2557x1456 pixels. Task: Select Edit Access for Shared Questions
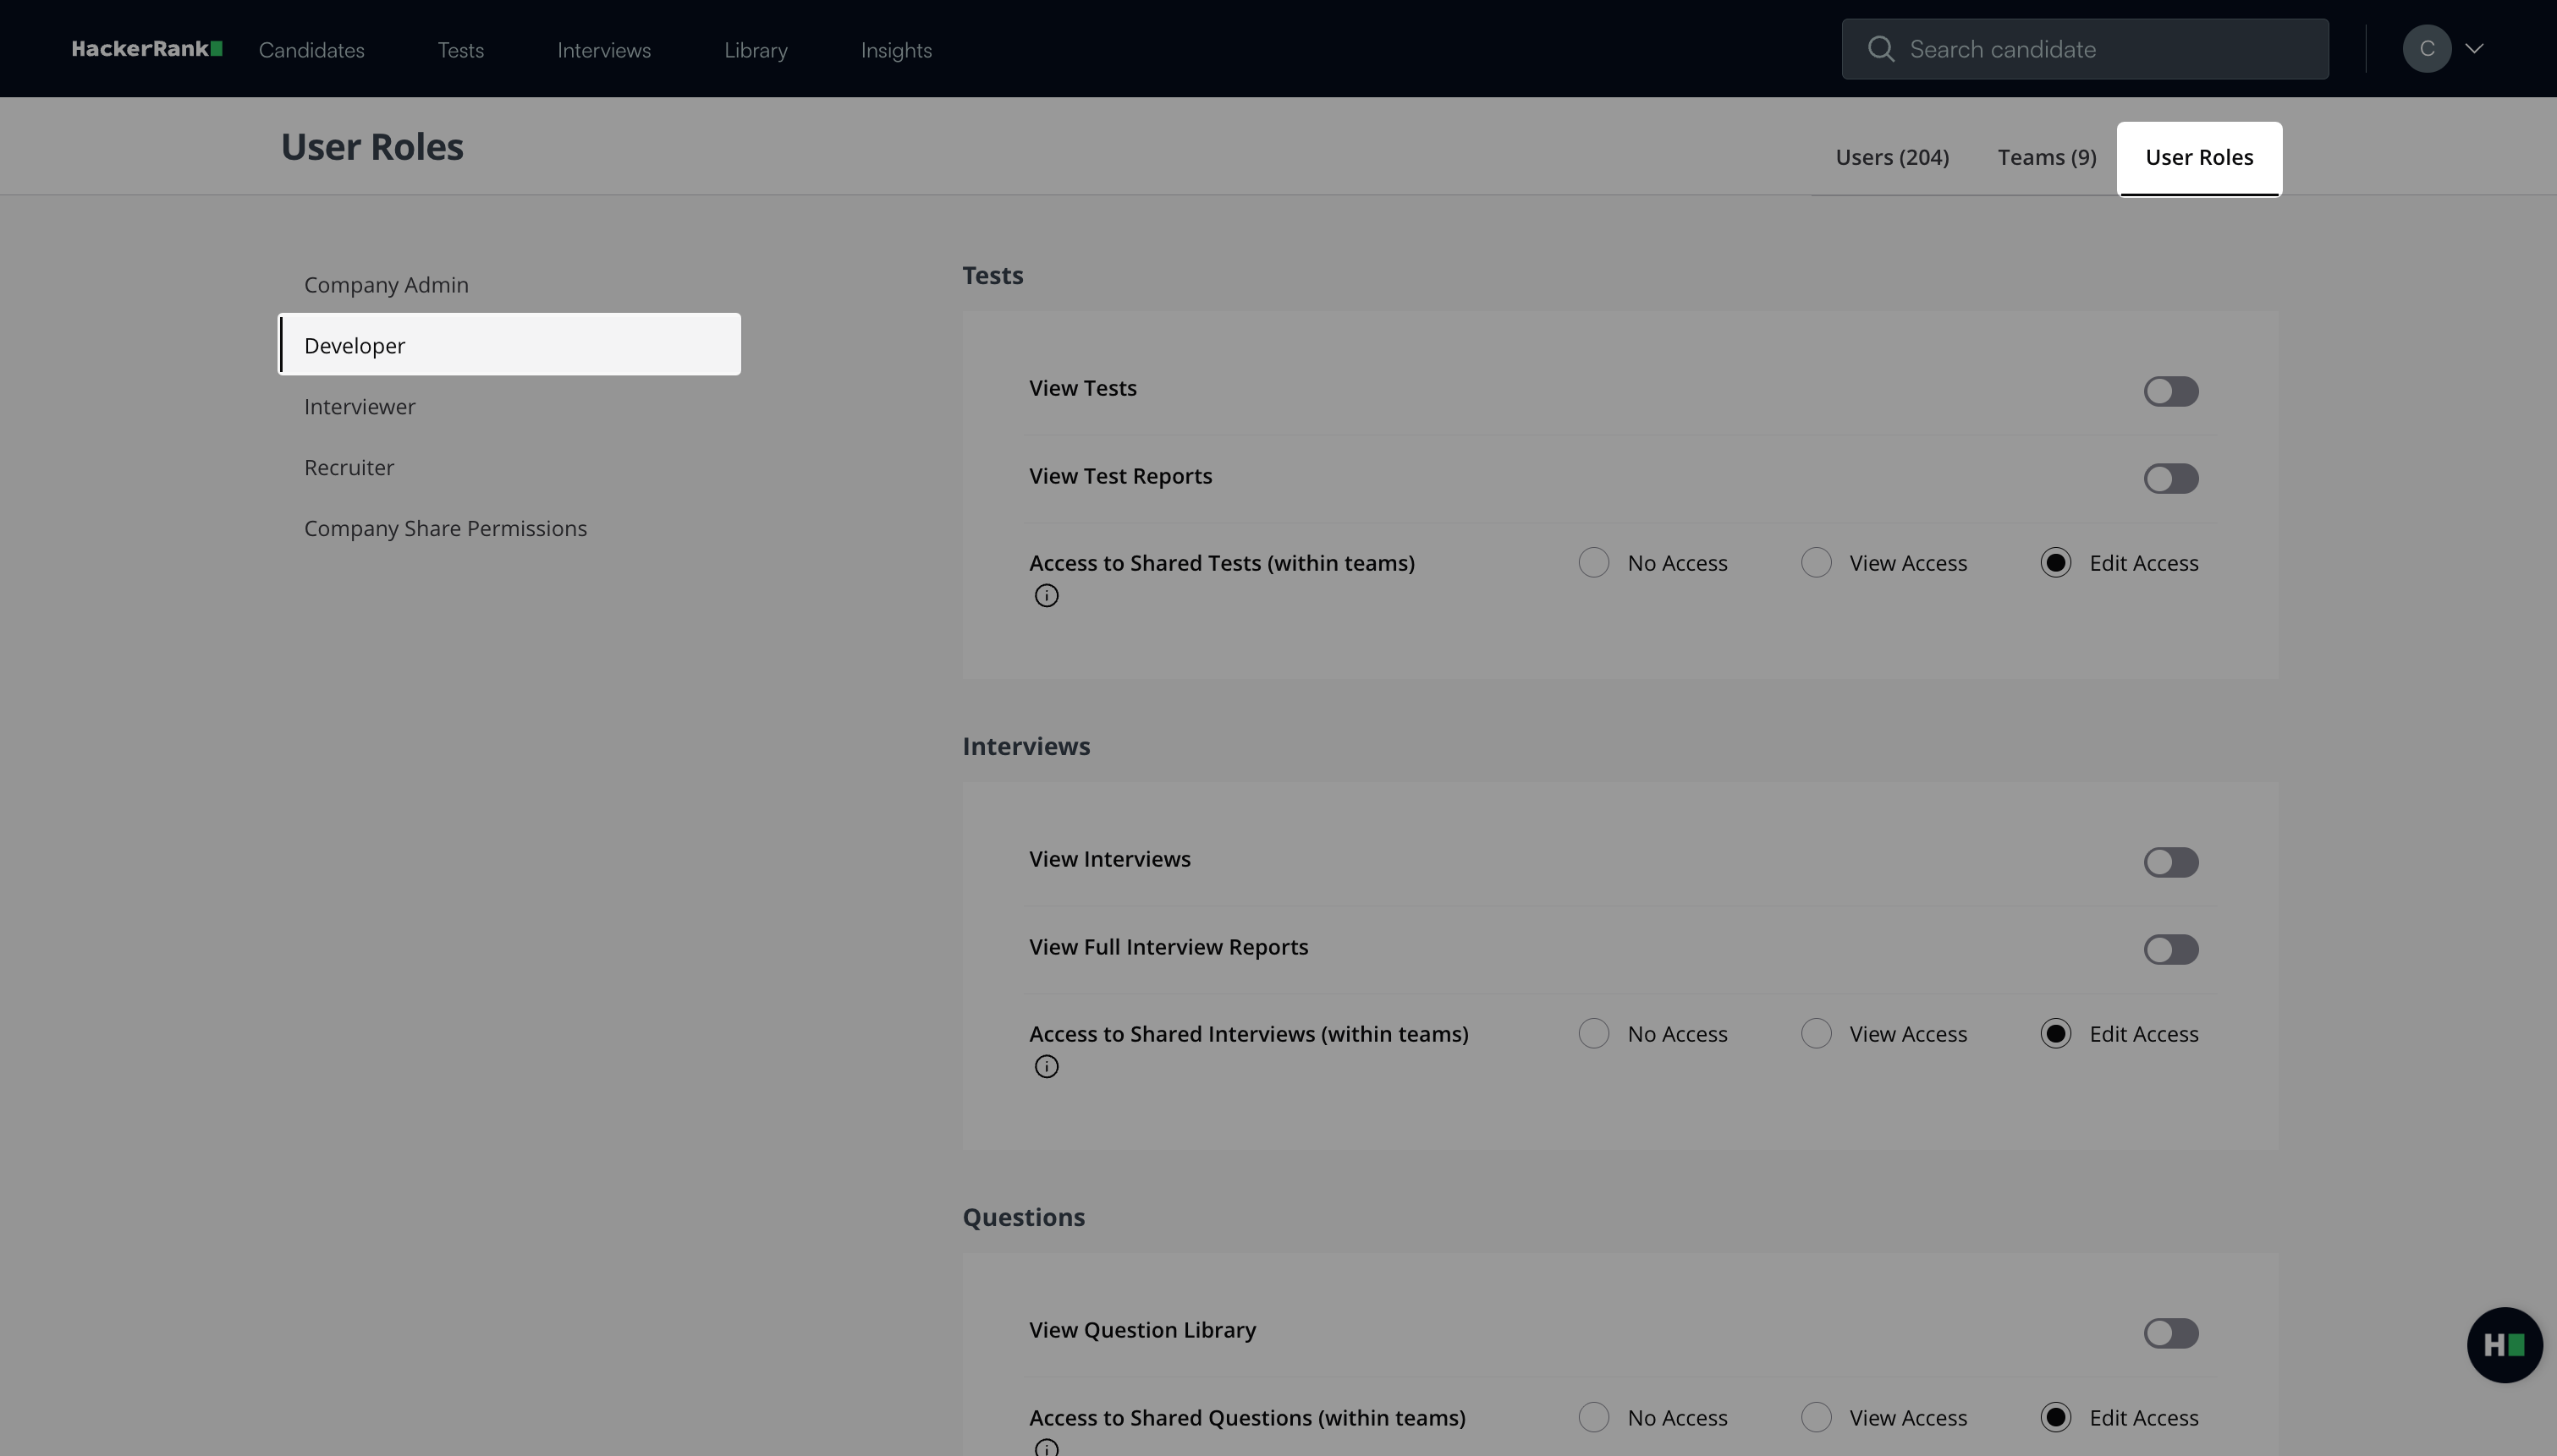click(2054, 1418)
